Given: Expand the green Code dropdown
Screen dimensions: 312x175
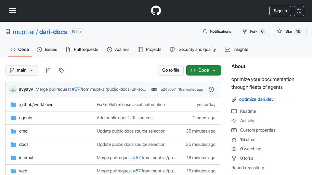Looking at the screenshot, I should (x=203, y=70).
